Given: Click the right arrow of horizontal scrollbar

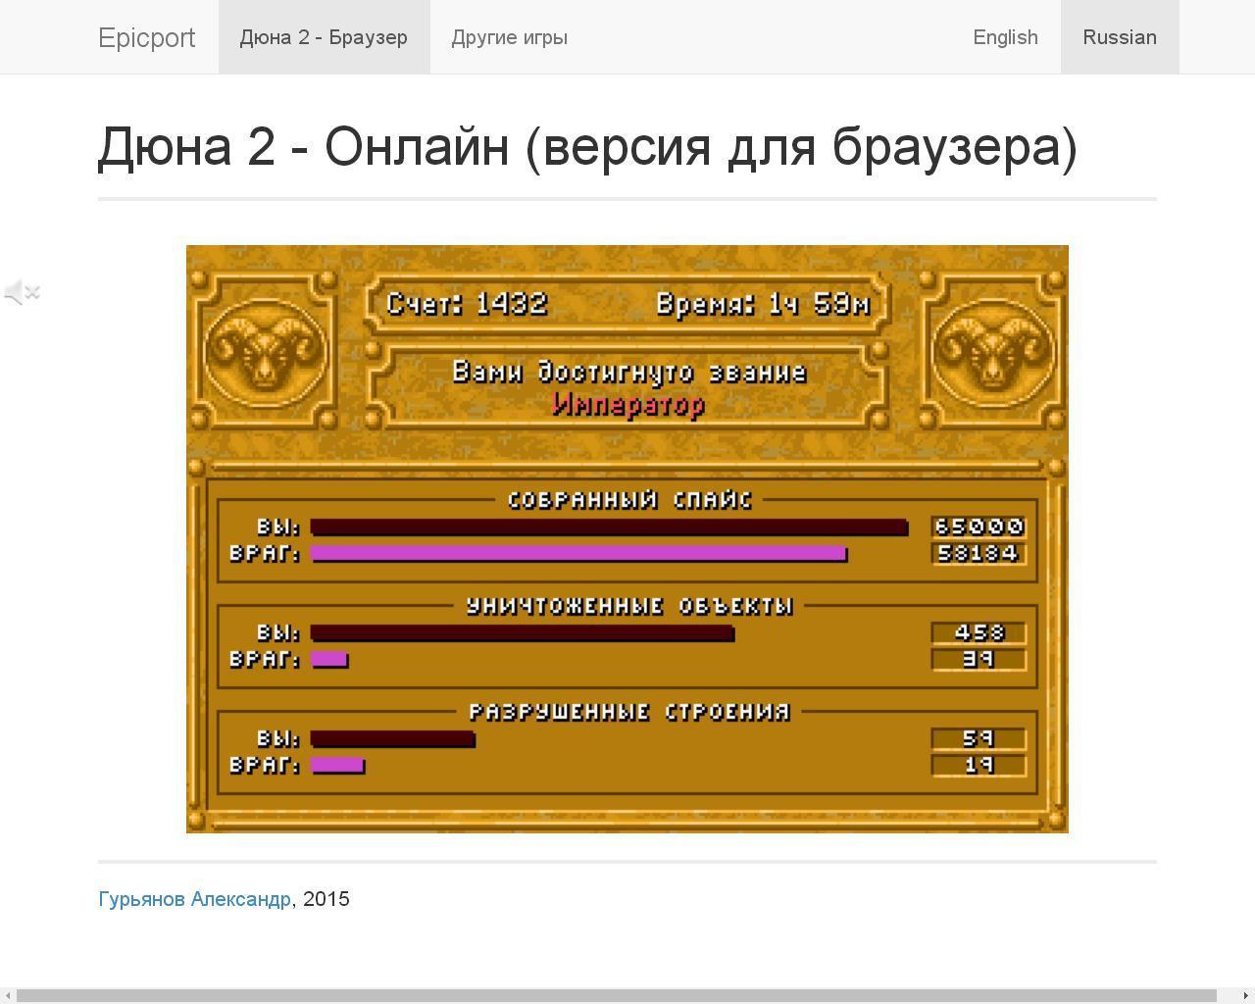Looking at the screenshot, I should tap(1246, 996).
